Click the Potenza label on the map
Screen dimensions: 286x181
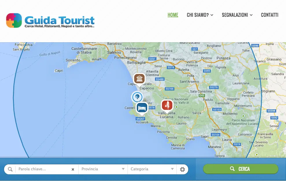click(x=224, y=58)
